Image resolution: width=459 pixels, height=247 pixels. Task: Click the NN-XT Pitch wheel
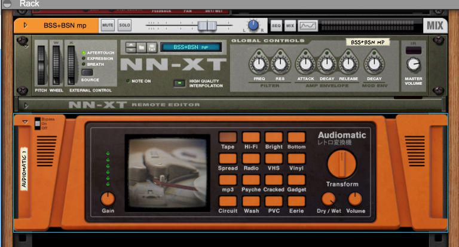pyautogui.click(x=41, y=65)
